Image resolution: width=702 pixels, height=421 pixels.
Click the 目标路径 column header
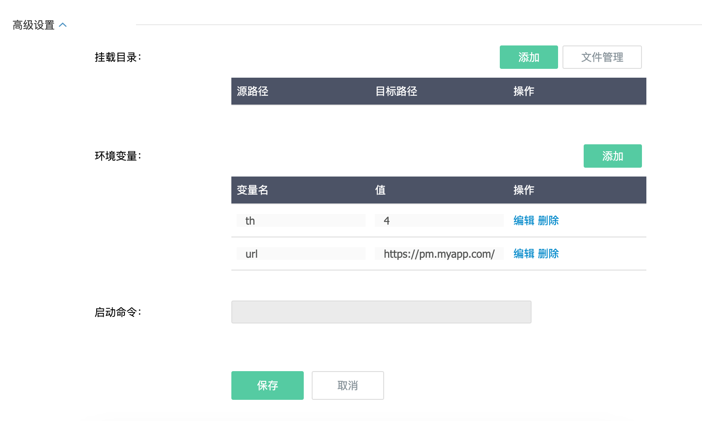pyautogui.click(x=396, y=91)
